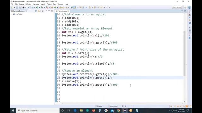The image size is (202, 113).
Task: Click the tip-of-the-day lightbulb icon
Action: (x=190, y=106)
